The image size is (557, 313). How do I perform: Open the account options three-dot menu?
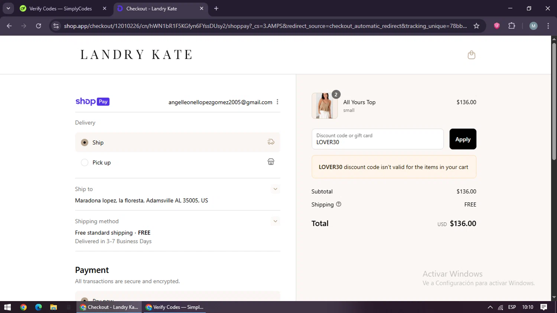pos(277,102)
